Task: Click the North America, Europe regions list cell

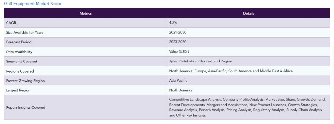Action: (249, 71)
